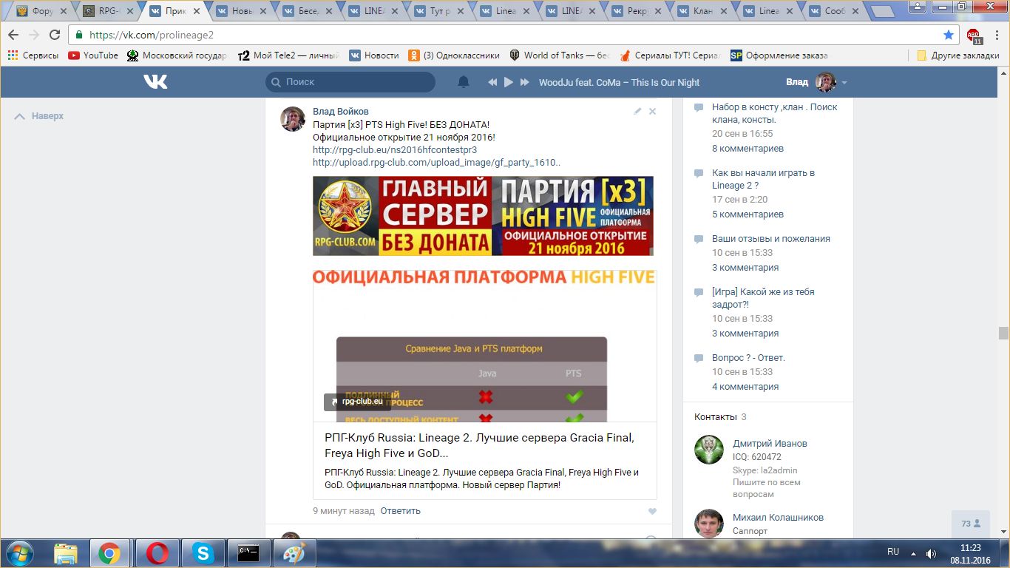The image size is (1010, 568).
Task: Play the music track in the header
Action: point(509,82)
